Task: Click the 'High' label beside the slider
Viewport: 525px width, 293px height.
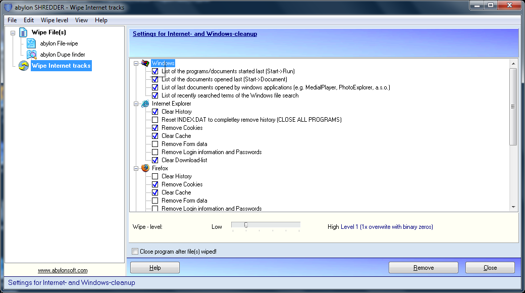Action: 333,227
